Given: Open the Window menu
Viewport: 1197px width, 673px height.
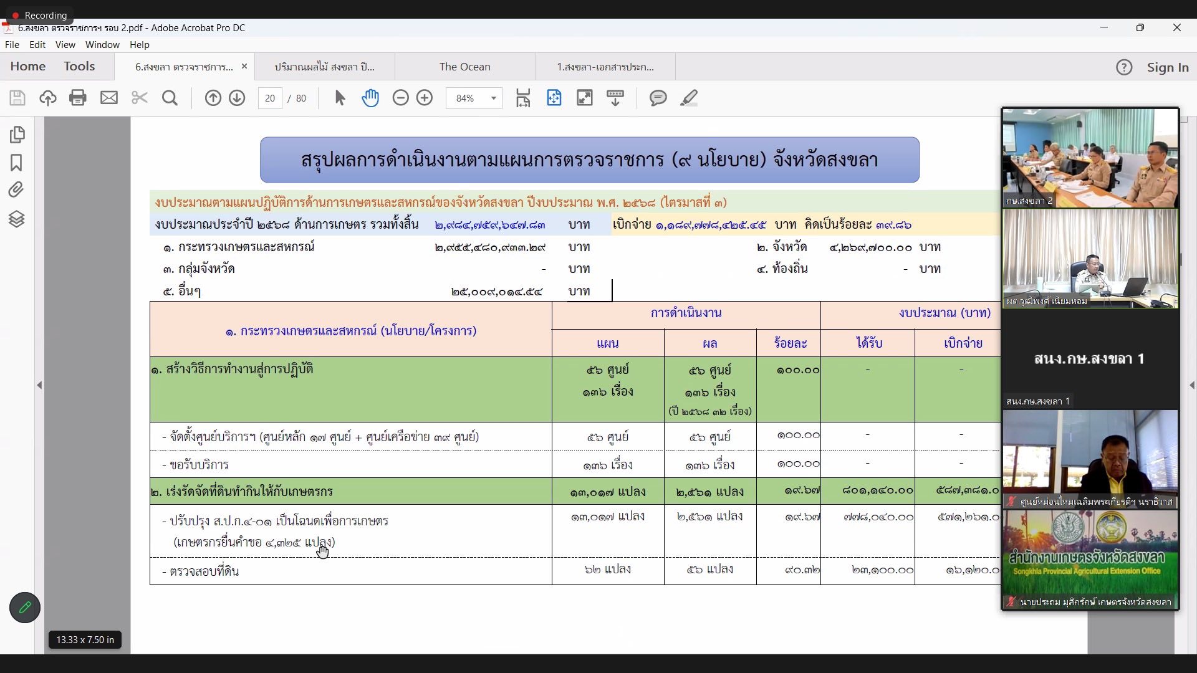Looking at the screenshot, I should 102,45.
